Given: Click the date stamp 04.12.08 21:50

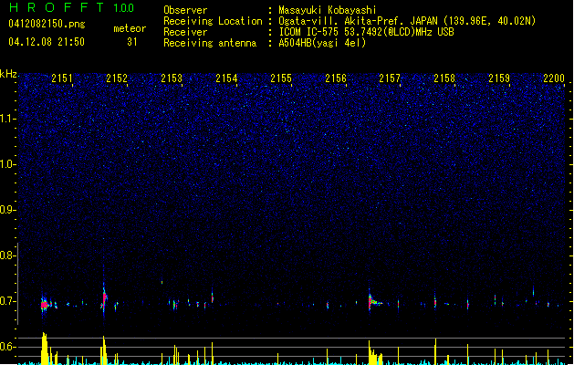Looking at the screenshot, I should click(47, 42).
